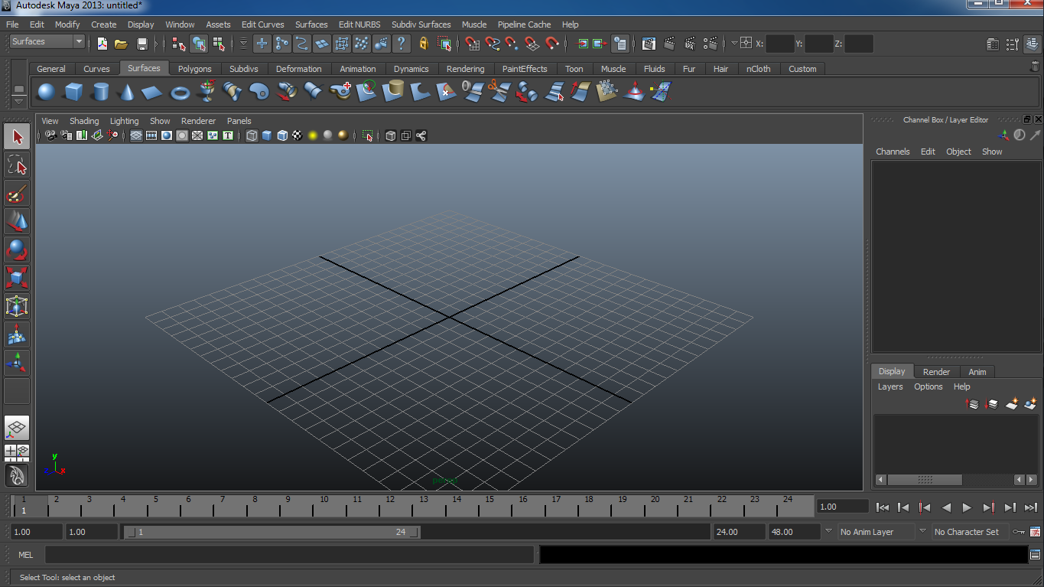The width and height of the screenshot is (1044, 587).
Task: Open the Surfaces menu set dropdown
Action: [47, 41]
